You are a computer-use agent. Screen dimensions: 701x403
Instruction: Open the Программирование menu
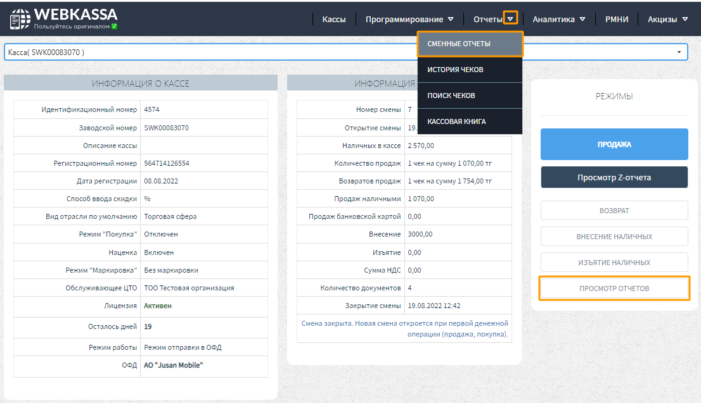(404, 19)
